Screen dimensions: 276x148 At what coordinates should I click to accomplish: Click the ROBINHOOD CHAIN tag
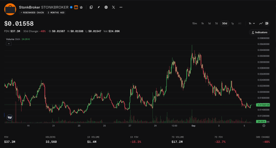tap(32, 13)
